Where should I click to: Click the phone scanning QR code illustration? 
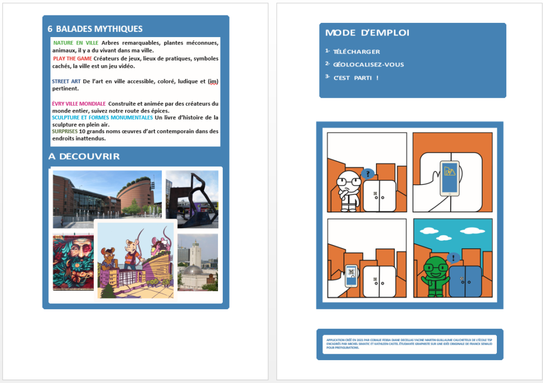tap(351, 276)
